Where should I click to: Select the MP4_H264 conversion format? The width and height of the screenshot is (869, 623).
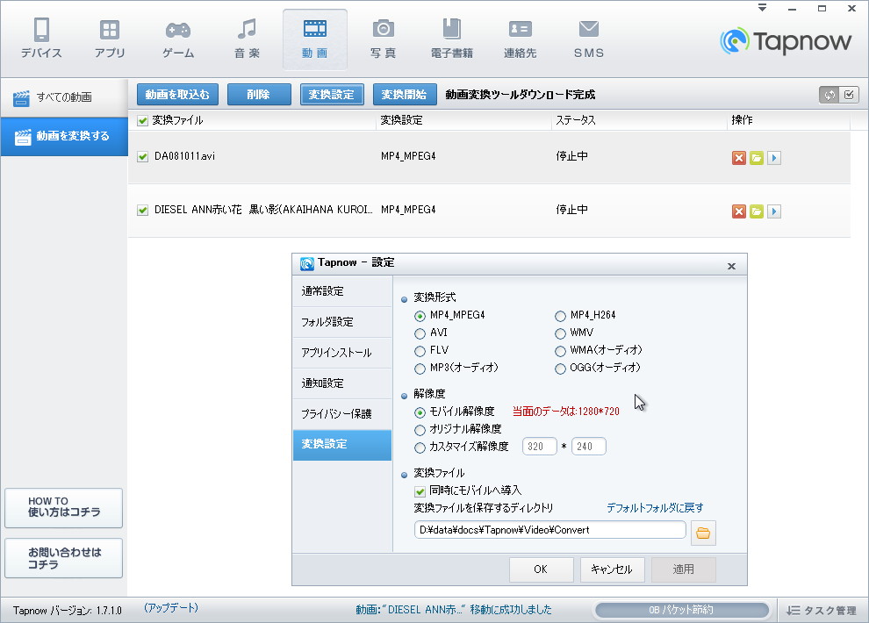(x=560, y=315)
